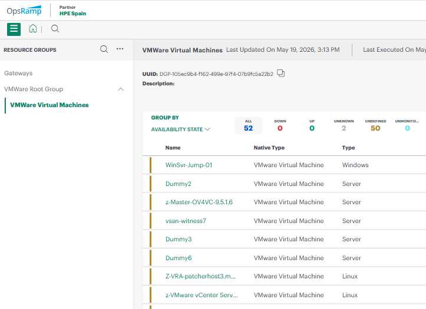The image size is (426, 309).
Task: Click Server type cell in Dummy6 row
Action: (x=352, y=258)
